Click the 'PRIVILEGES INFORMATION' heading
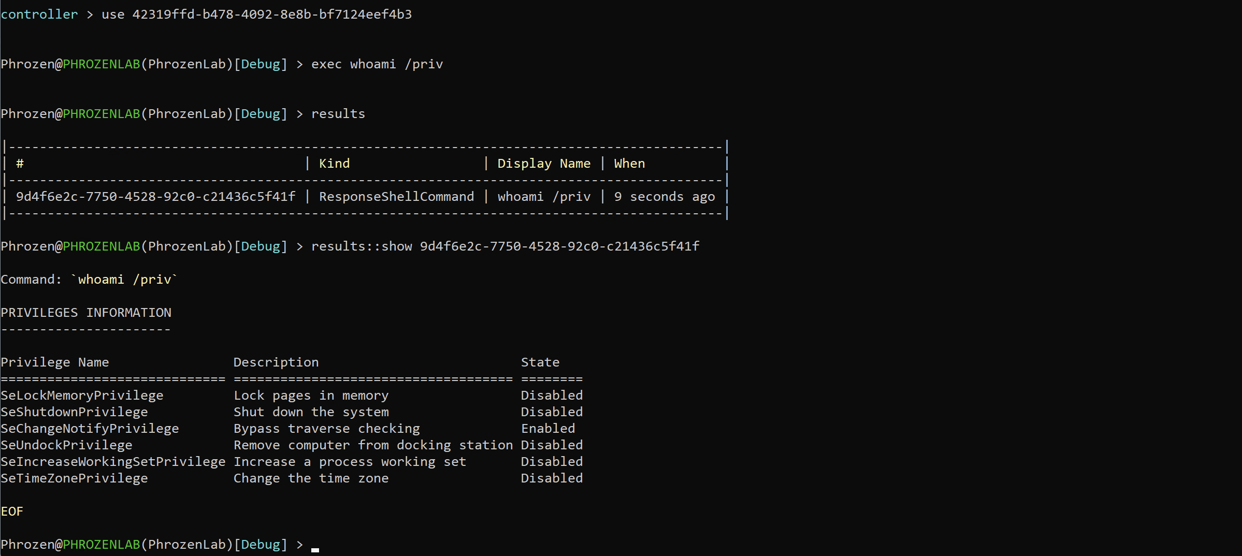Screen dimensions: 1242x556 (x=86, y=313)
